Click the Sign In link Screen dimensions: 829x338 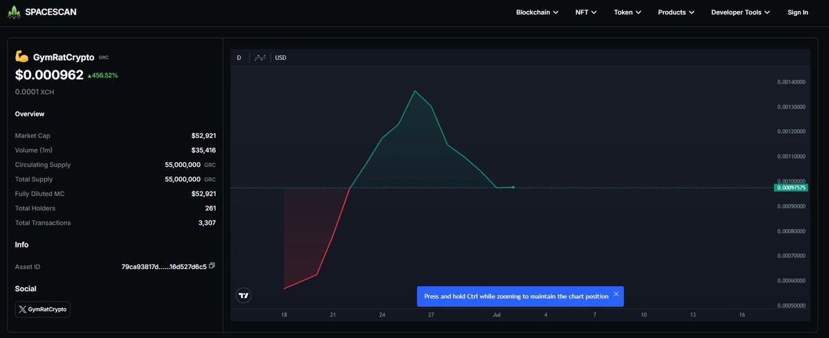coord(797,12)
